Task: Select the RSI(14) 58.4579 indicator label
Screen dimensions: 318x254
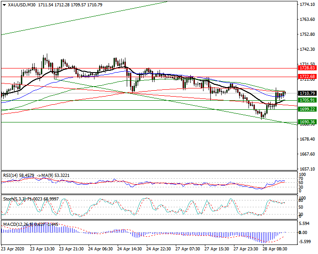Action: [x=19, y=176]
